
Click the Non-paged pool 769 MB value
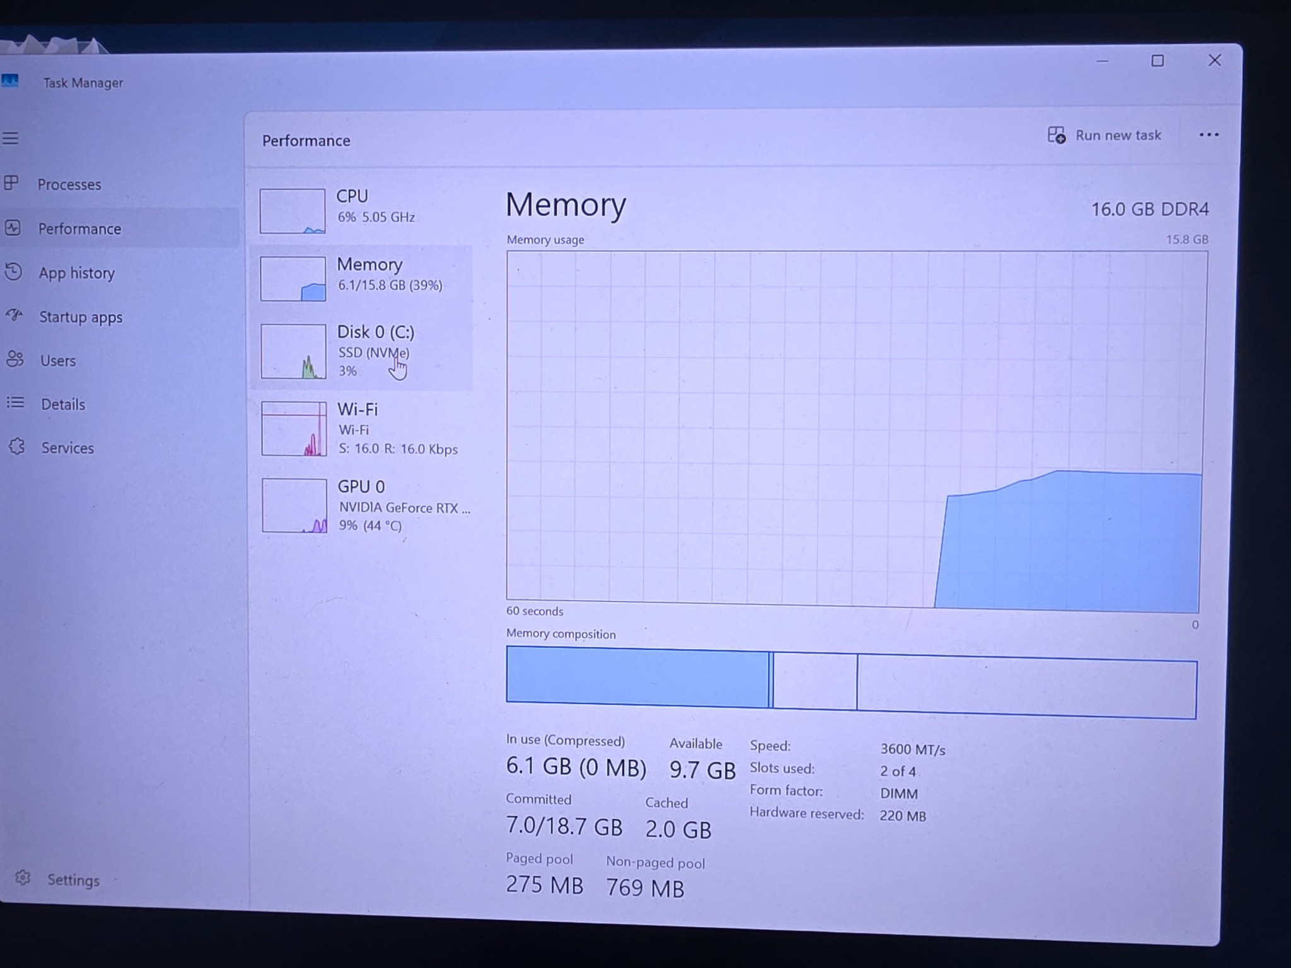click(645, 888)
